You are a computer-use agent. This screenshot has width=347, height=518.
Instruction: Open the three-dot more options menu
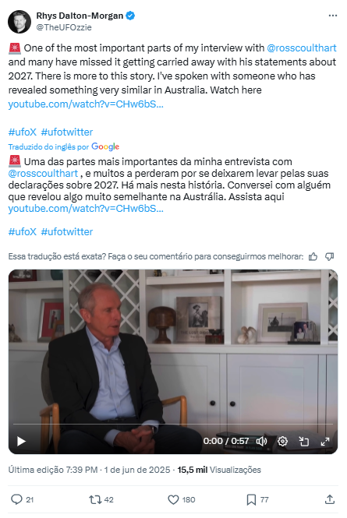coord(332,16)
